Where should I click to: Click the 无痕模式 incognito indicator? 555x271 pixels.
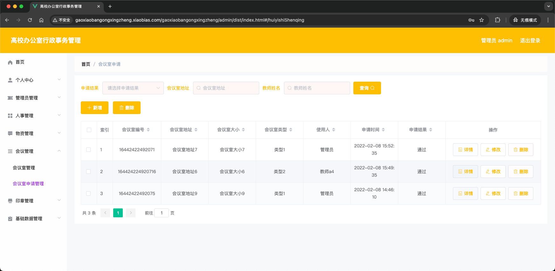(525, 20)
